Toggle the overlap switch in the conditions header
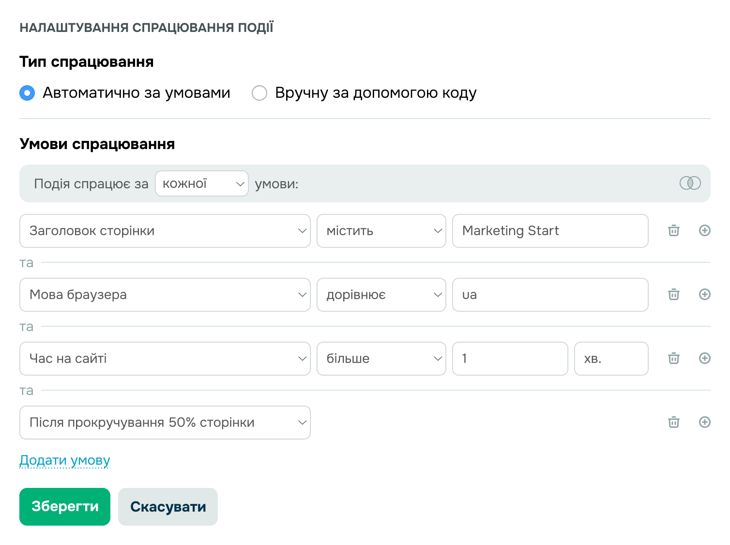730x545 pixels. [691, 183]
